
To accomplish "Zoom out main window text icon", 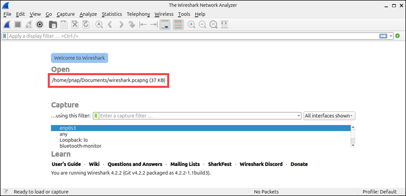I will pyautogui.click(x=202, y=24).
